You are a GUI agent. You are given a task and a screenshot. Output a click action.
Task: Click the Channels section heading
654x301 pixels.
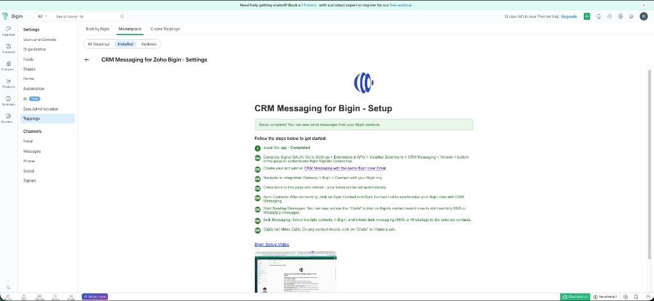pos(32,131)
